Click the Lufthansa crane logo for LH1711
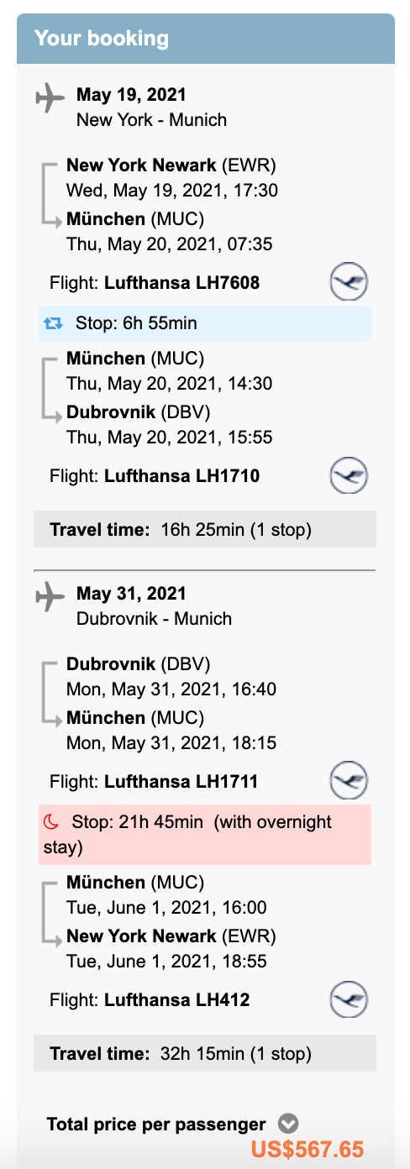Image resolution: width=410 pixels, height=1169 pixels. (x=349, y=782)
